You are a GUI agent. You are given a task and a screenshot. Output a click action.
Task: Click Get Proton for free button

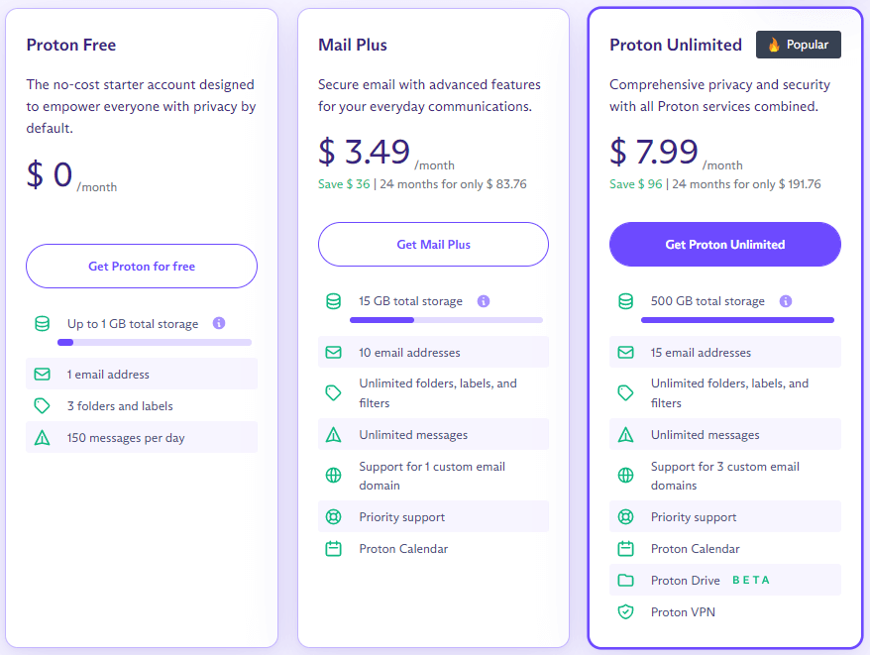coord(142,266)
